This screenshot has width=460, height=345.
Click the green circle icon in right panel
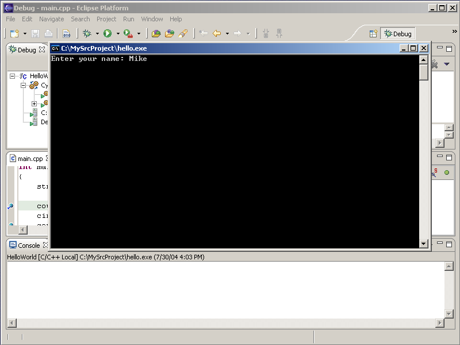(446, 172)
